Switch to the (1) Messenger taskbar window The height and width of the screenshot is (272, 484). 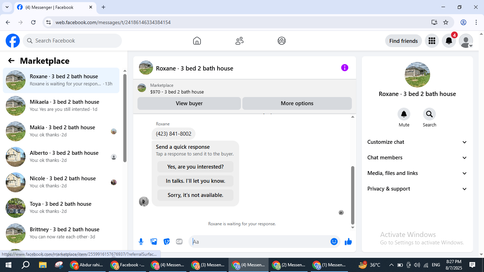coord(329,265)
